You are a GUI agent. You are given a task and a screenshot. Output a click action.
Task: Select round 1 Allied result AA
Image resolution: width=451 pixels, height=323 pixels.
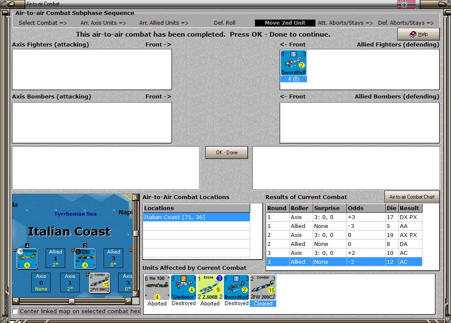coord(344,226)
